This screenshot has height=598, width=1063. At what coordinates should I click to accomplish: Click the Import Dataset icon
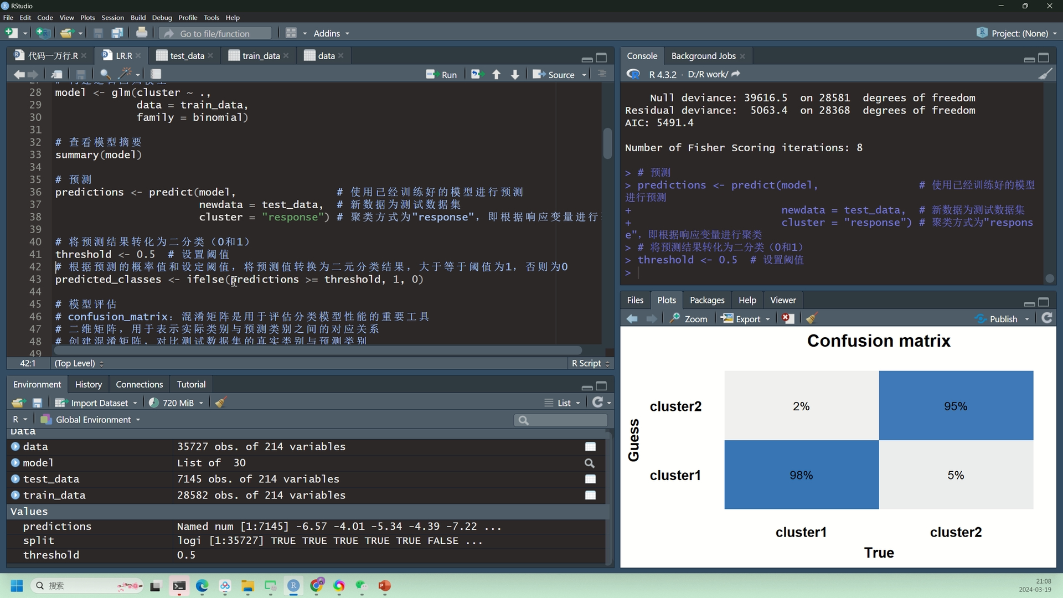coord(60,403)
